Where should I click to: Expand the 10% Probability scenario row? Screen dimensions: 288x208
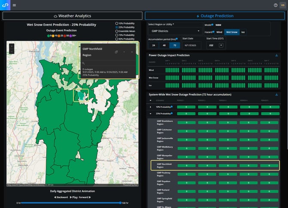coord(150,106)
